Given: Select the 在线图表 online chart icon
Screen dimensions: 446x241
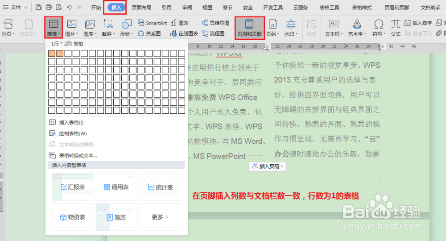Looking at the screenshot, I should tap(184, 33).
